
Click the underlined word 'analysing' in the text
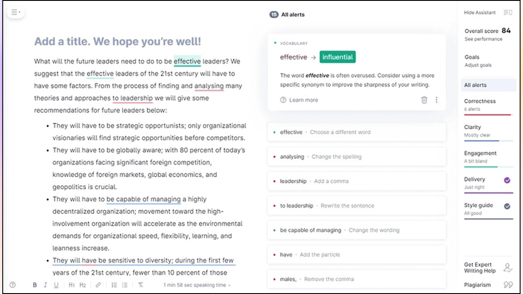(209, 86)
